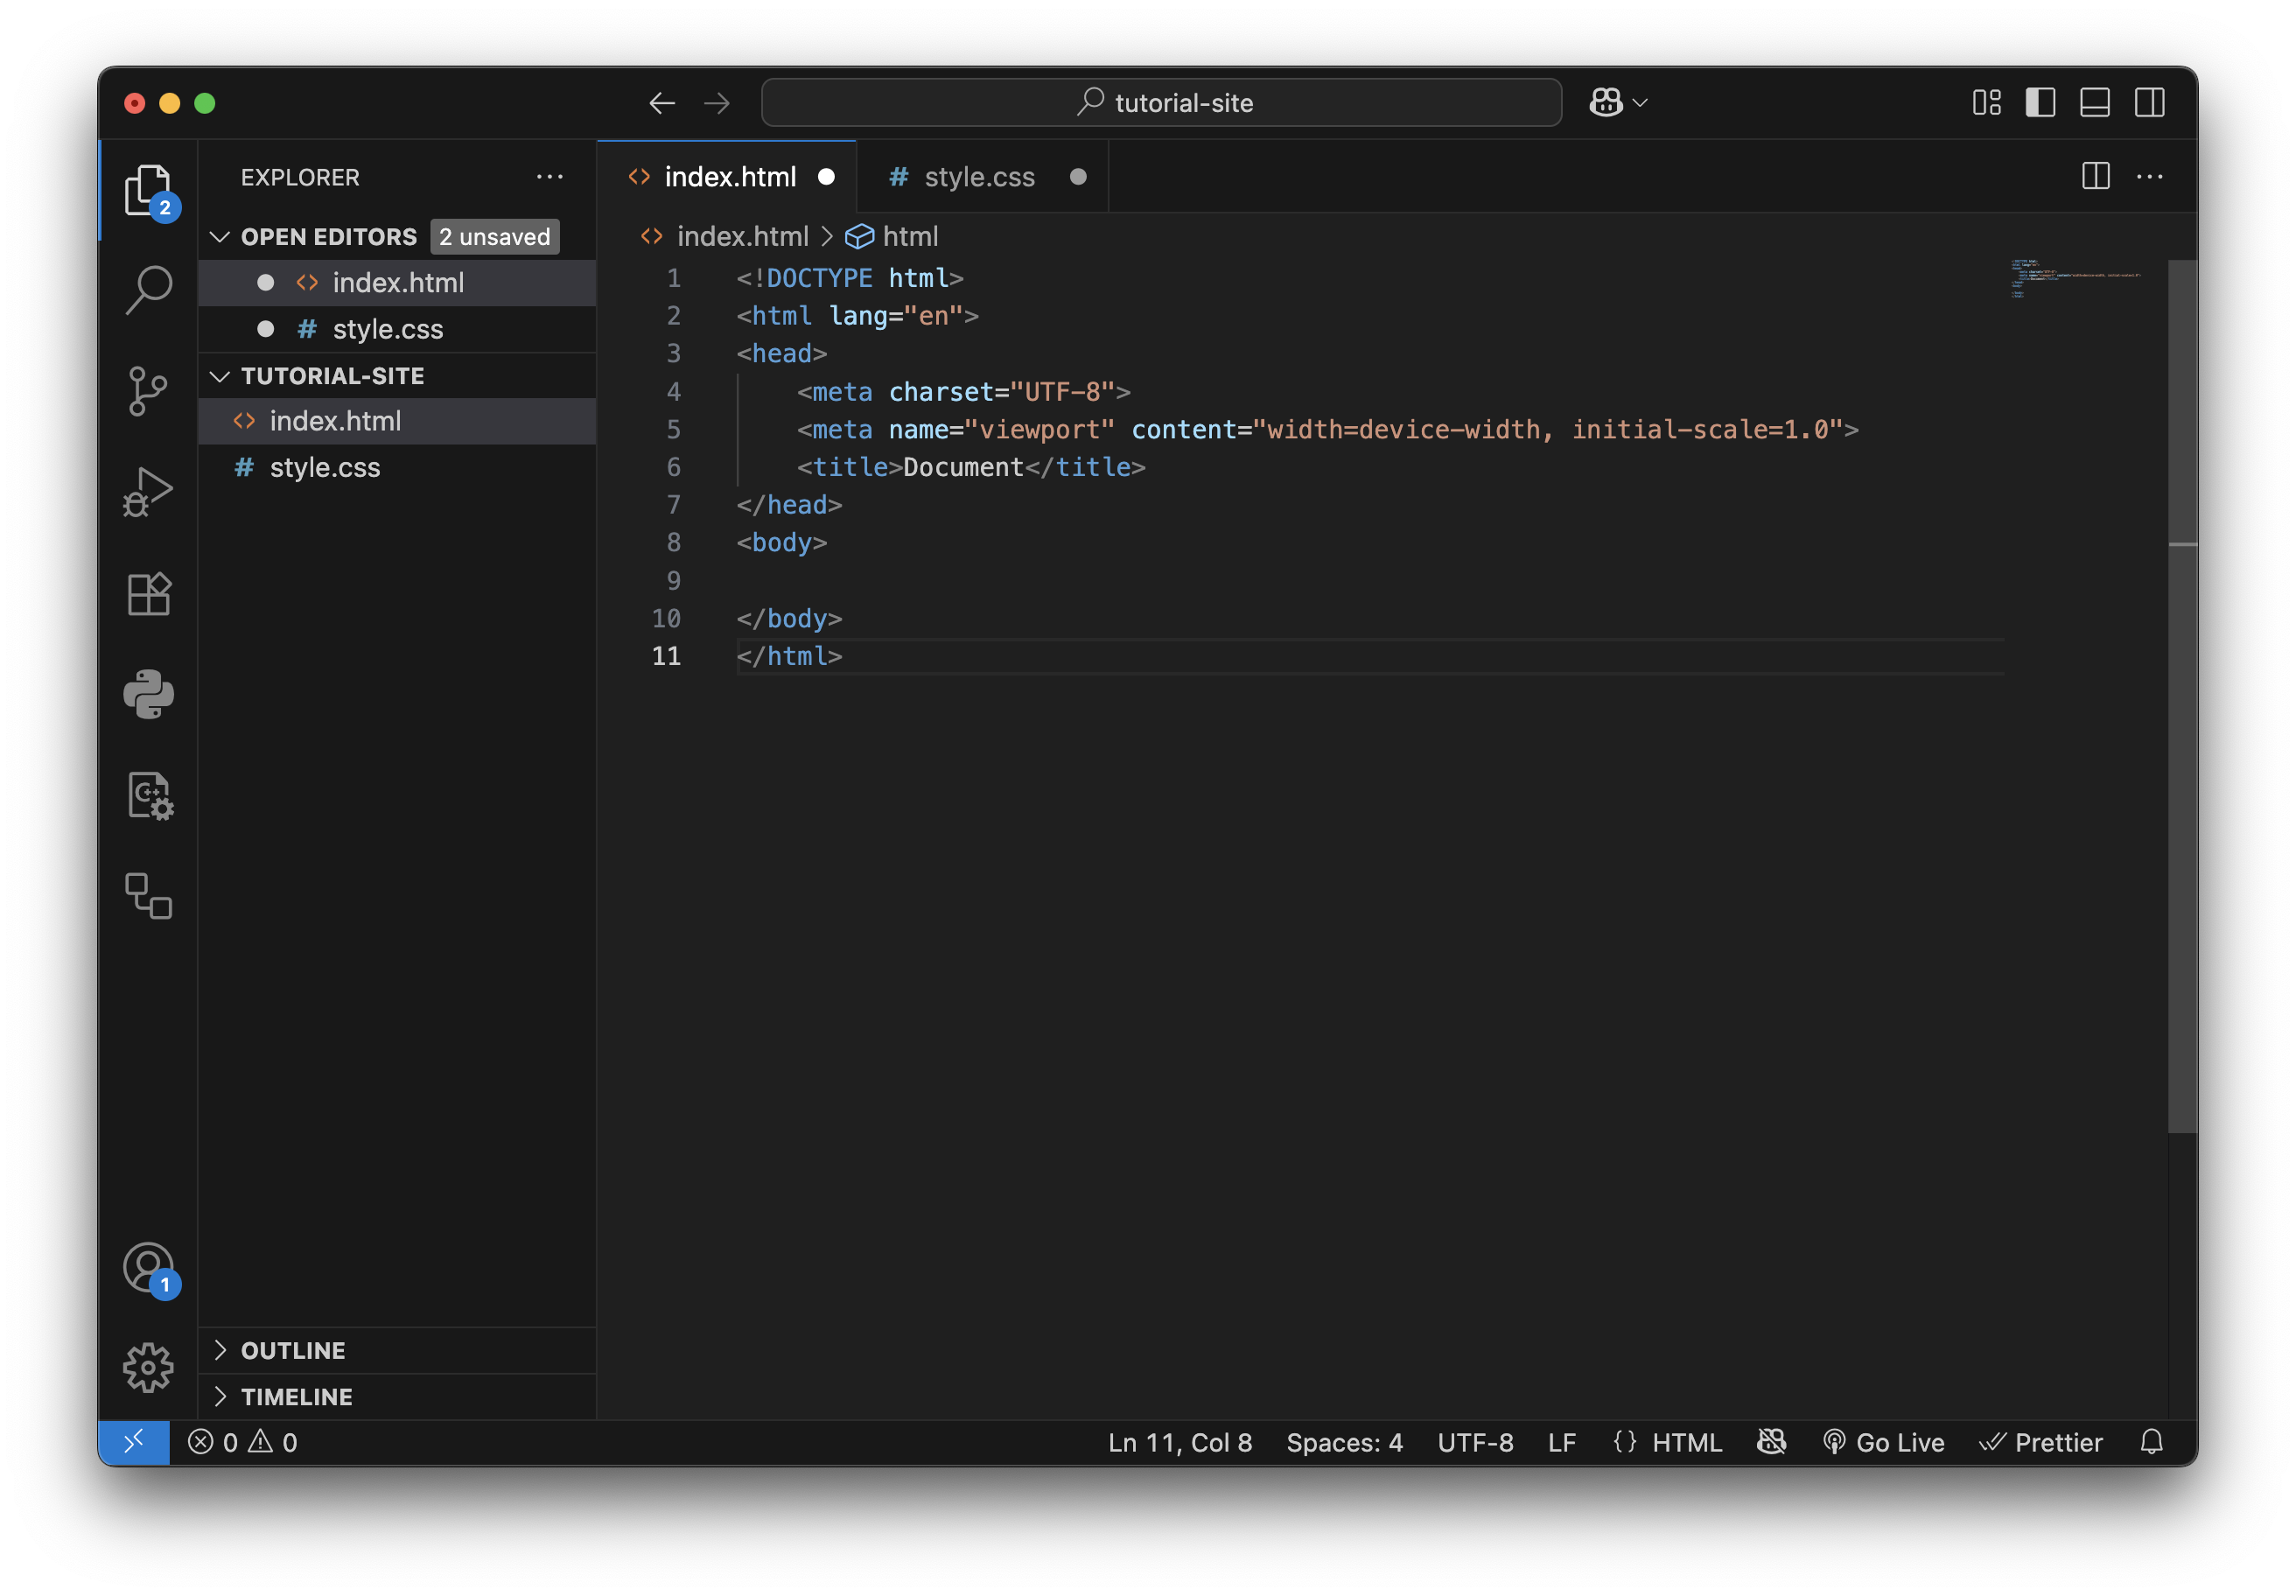Click the 2 unsaved badge
This screenshot has width=2296, height=1596.
[495, 237]
